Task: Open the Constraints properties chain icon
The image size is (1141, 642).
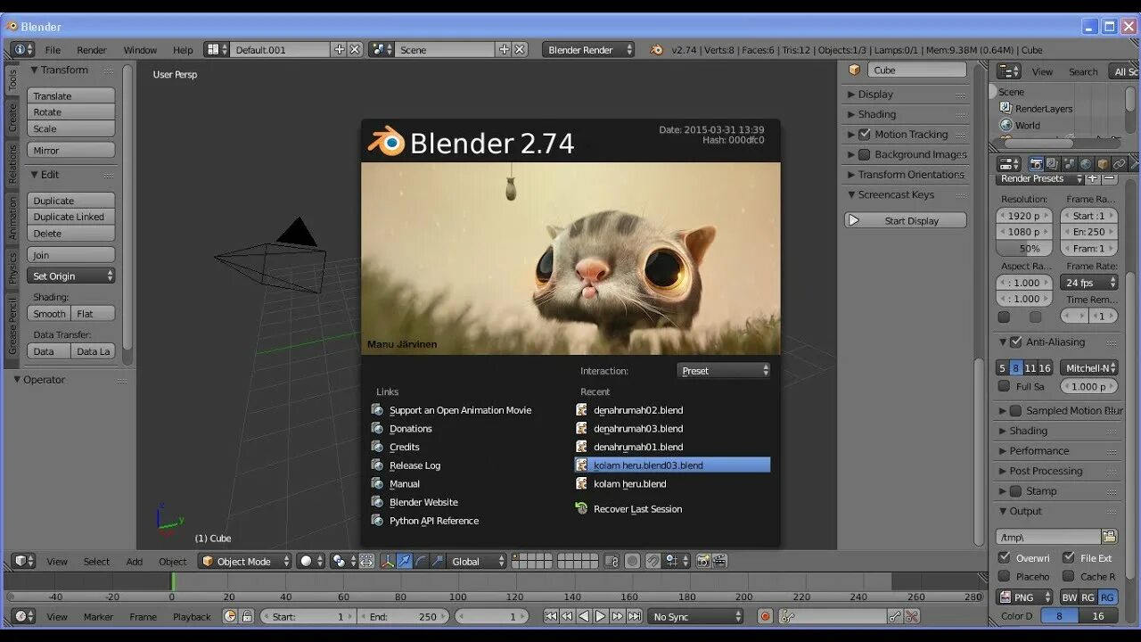Action: pos(1120,164)
